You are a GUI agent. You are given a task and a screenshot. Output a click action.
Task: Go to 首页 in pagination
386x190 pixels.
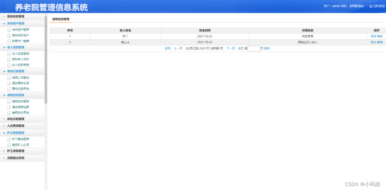coord(168,49)
